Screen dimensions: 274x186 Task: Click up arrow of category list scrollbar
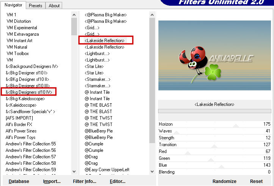[74, 15]
